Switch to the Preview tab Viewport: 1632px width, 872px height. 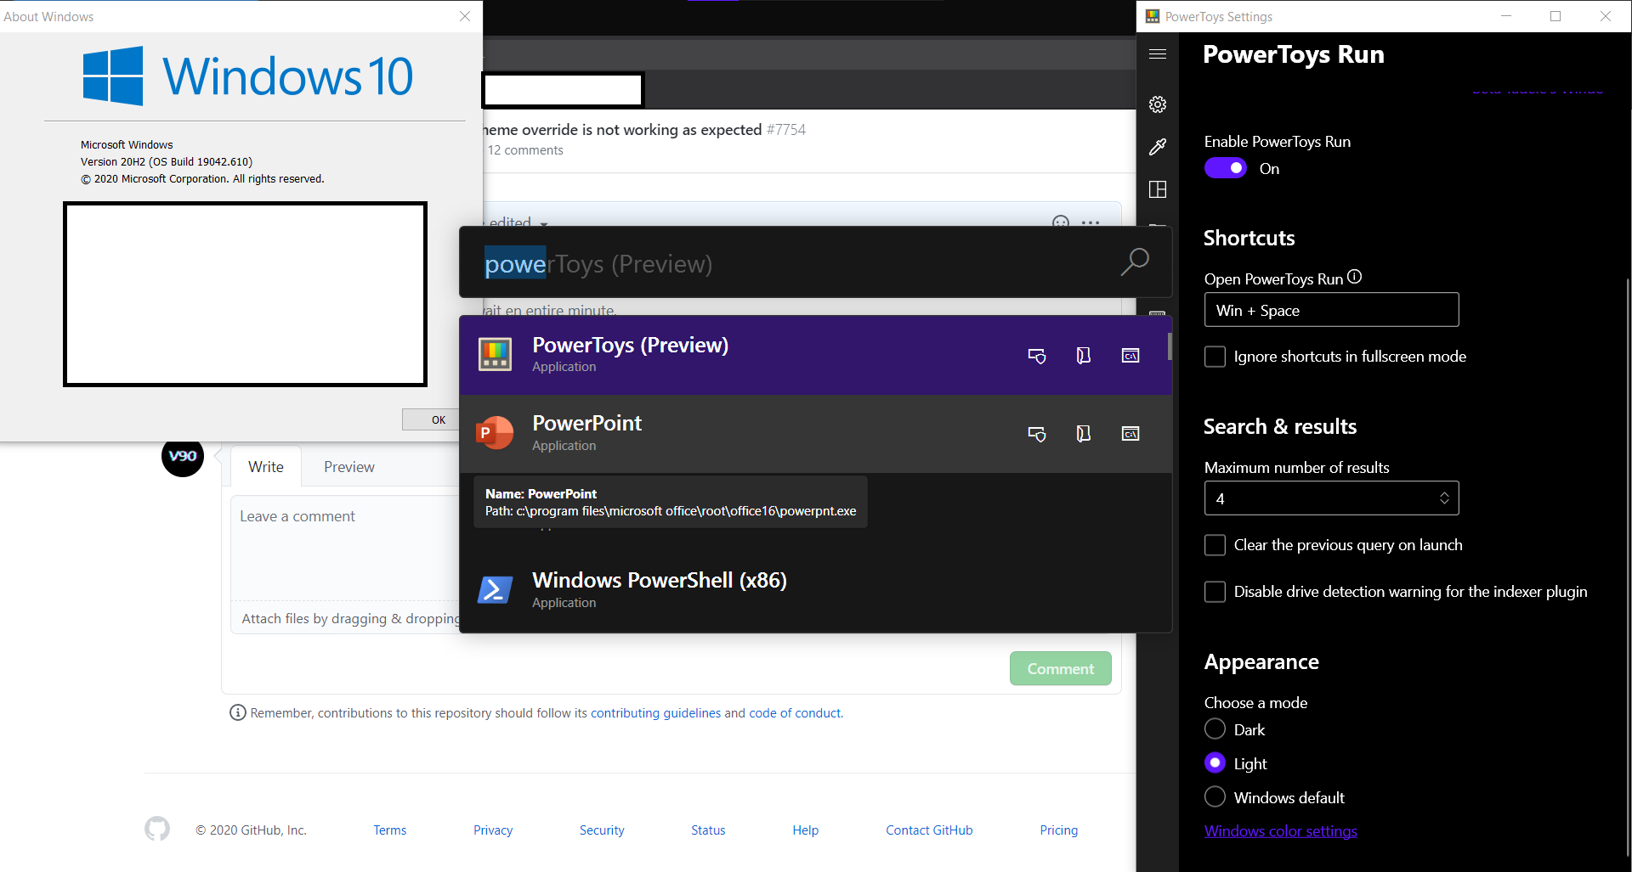point(348,466)
